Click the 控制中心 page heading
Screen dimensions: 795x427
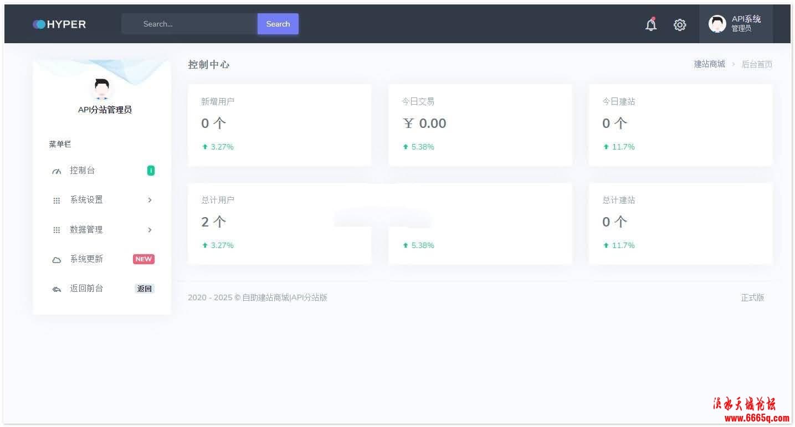209,65
